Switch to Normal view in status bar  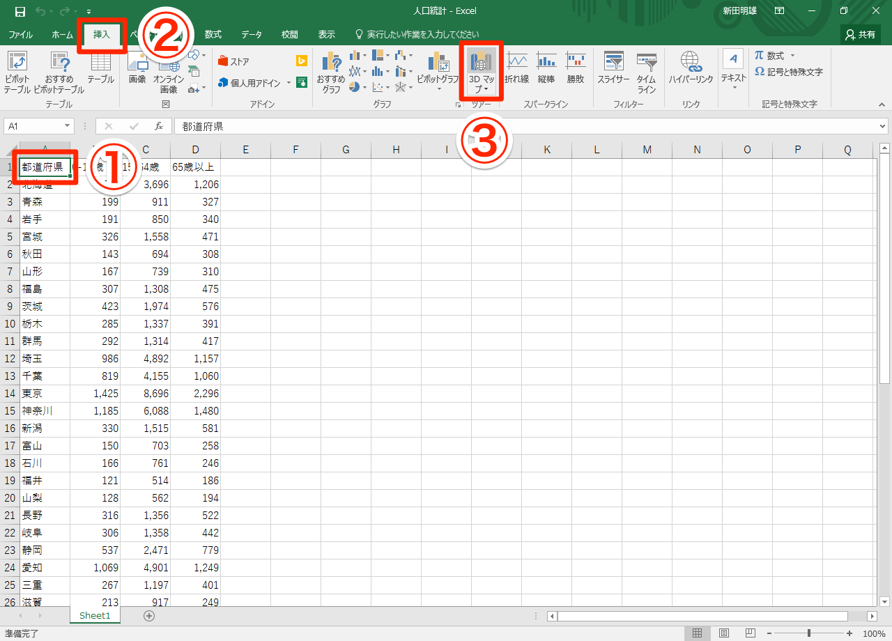coord(697,633)
